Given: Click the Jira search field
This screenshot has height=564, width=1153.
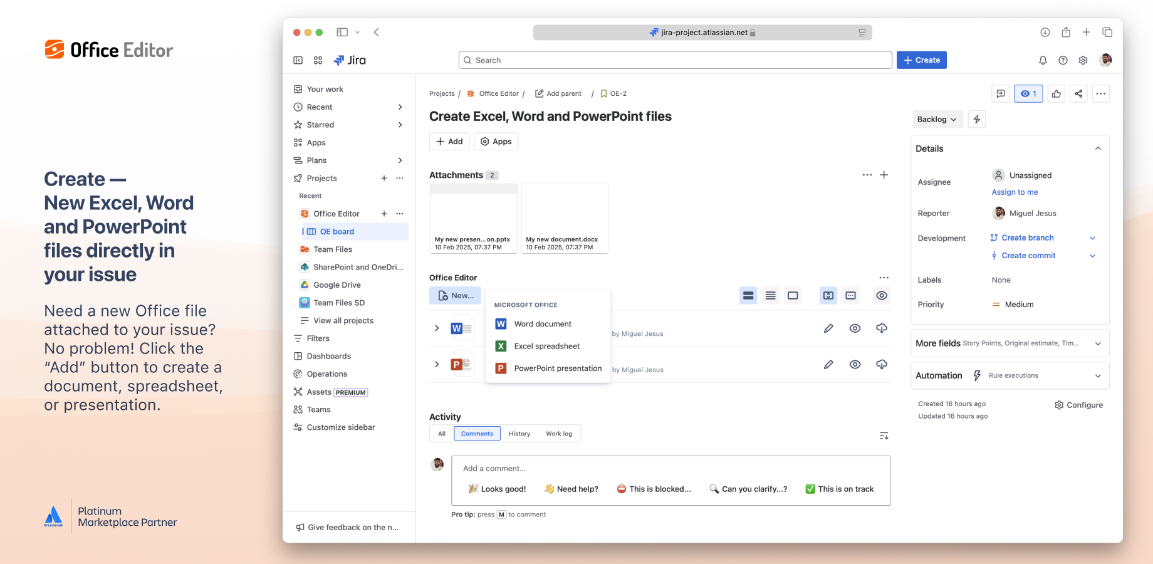Looking at the screenshot, I should [x=676, y=60].
